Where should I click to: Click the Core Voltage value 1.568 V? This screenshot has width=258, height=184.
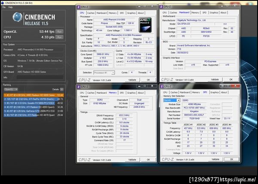(x=128, y=31)
